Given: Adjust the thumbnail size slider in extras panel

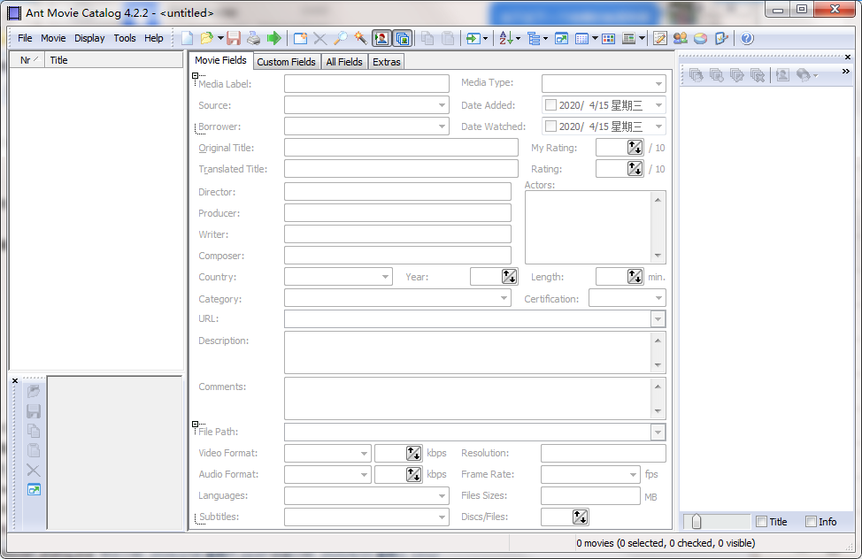Looking at the screenshot, I should click(697, 522).
